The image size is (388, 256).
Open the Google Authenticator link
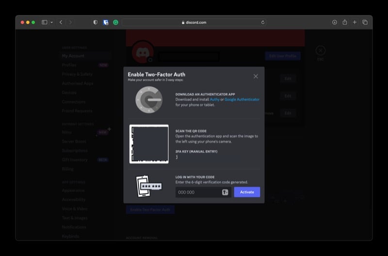(242, 100)
